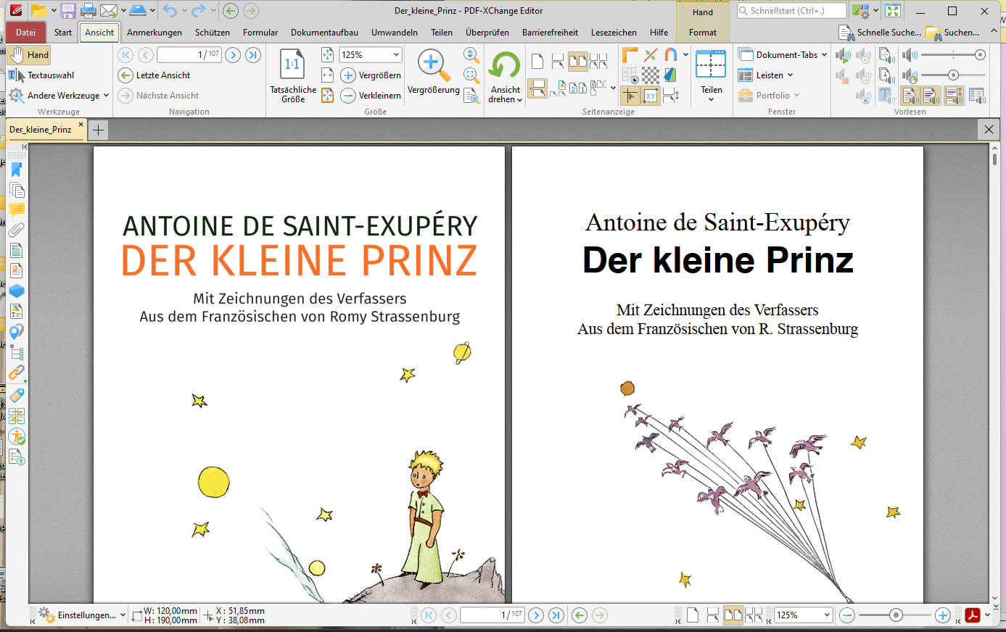Adjust the read-aloud speed slider
This screenshot has width=1006, height=632.
(x=953, y=75)
